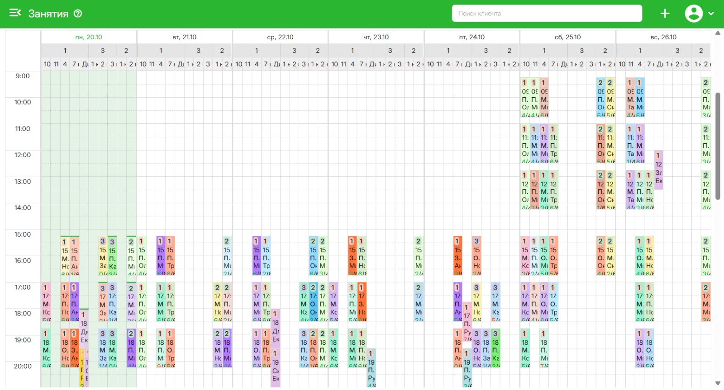The image size is (724, 390).
Task: Select Tuesday 21.10 day header
Action: click(185, 37)
